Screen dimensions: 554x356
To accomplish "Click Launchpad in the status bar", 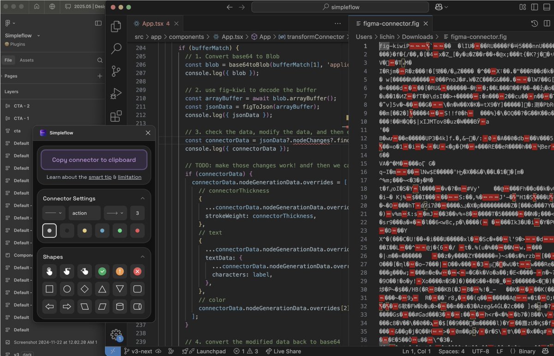I will [204, 351].
